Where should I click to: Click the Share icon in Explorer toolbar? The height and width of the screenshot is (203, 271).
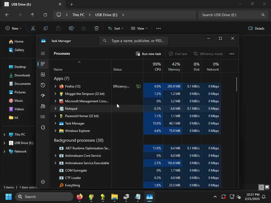[x=84, y=28]
